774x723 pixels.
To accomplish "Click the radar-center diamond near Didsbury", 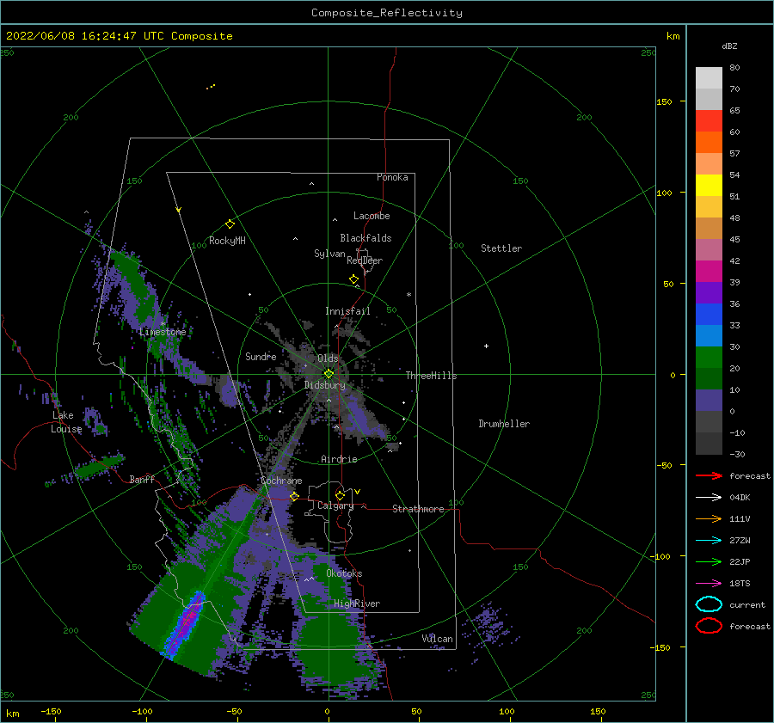I will coord(329,374).
